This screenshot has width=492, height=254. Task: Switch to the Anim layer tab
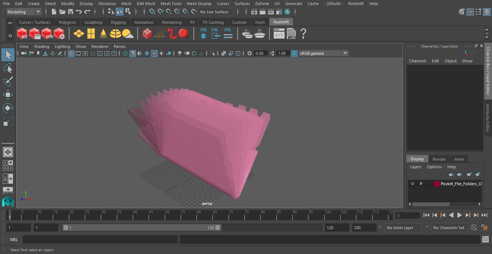coord(459,159)
